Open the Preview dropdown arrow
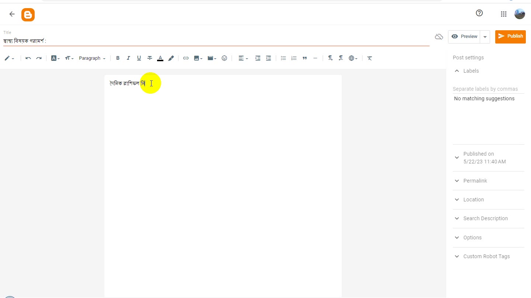Viewport: 531px width, 298px height. (x=485, y=37)
